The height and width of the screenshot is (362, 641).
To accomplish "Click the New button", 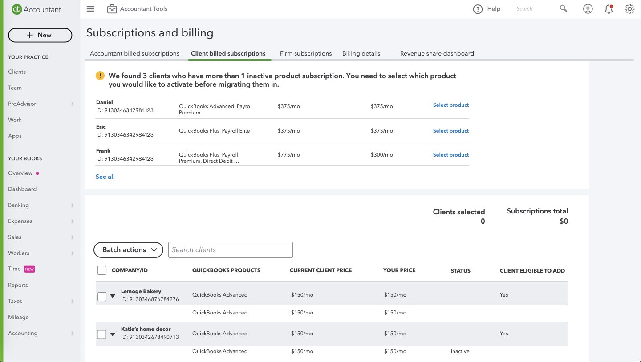I will pyautogui.click(x=40, y=35).
